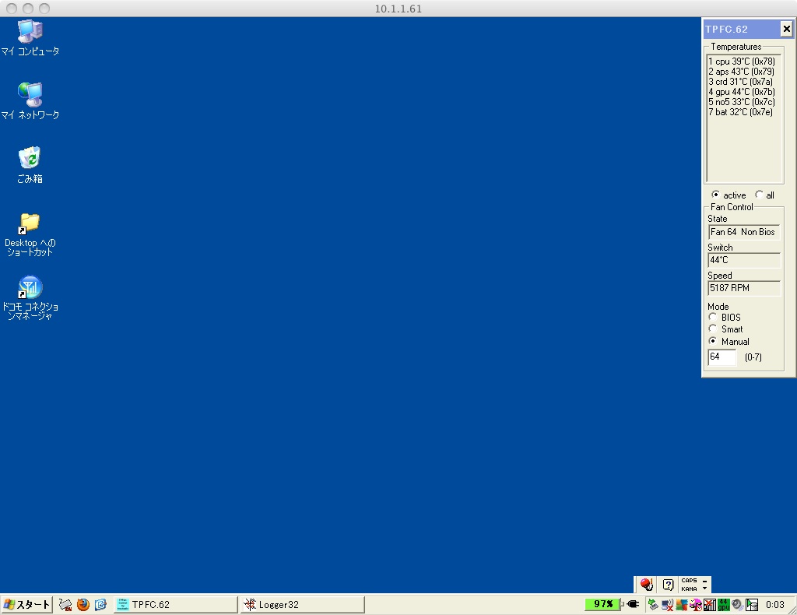Viewport: 797px width, 615px height.
Task: Close the TPFC.62 window
Action: coord(786,29)
